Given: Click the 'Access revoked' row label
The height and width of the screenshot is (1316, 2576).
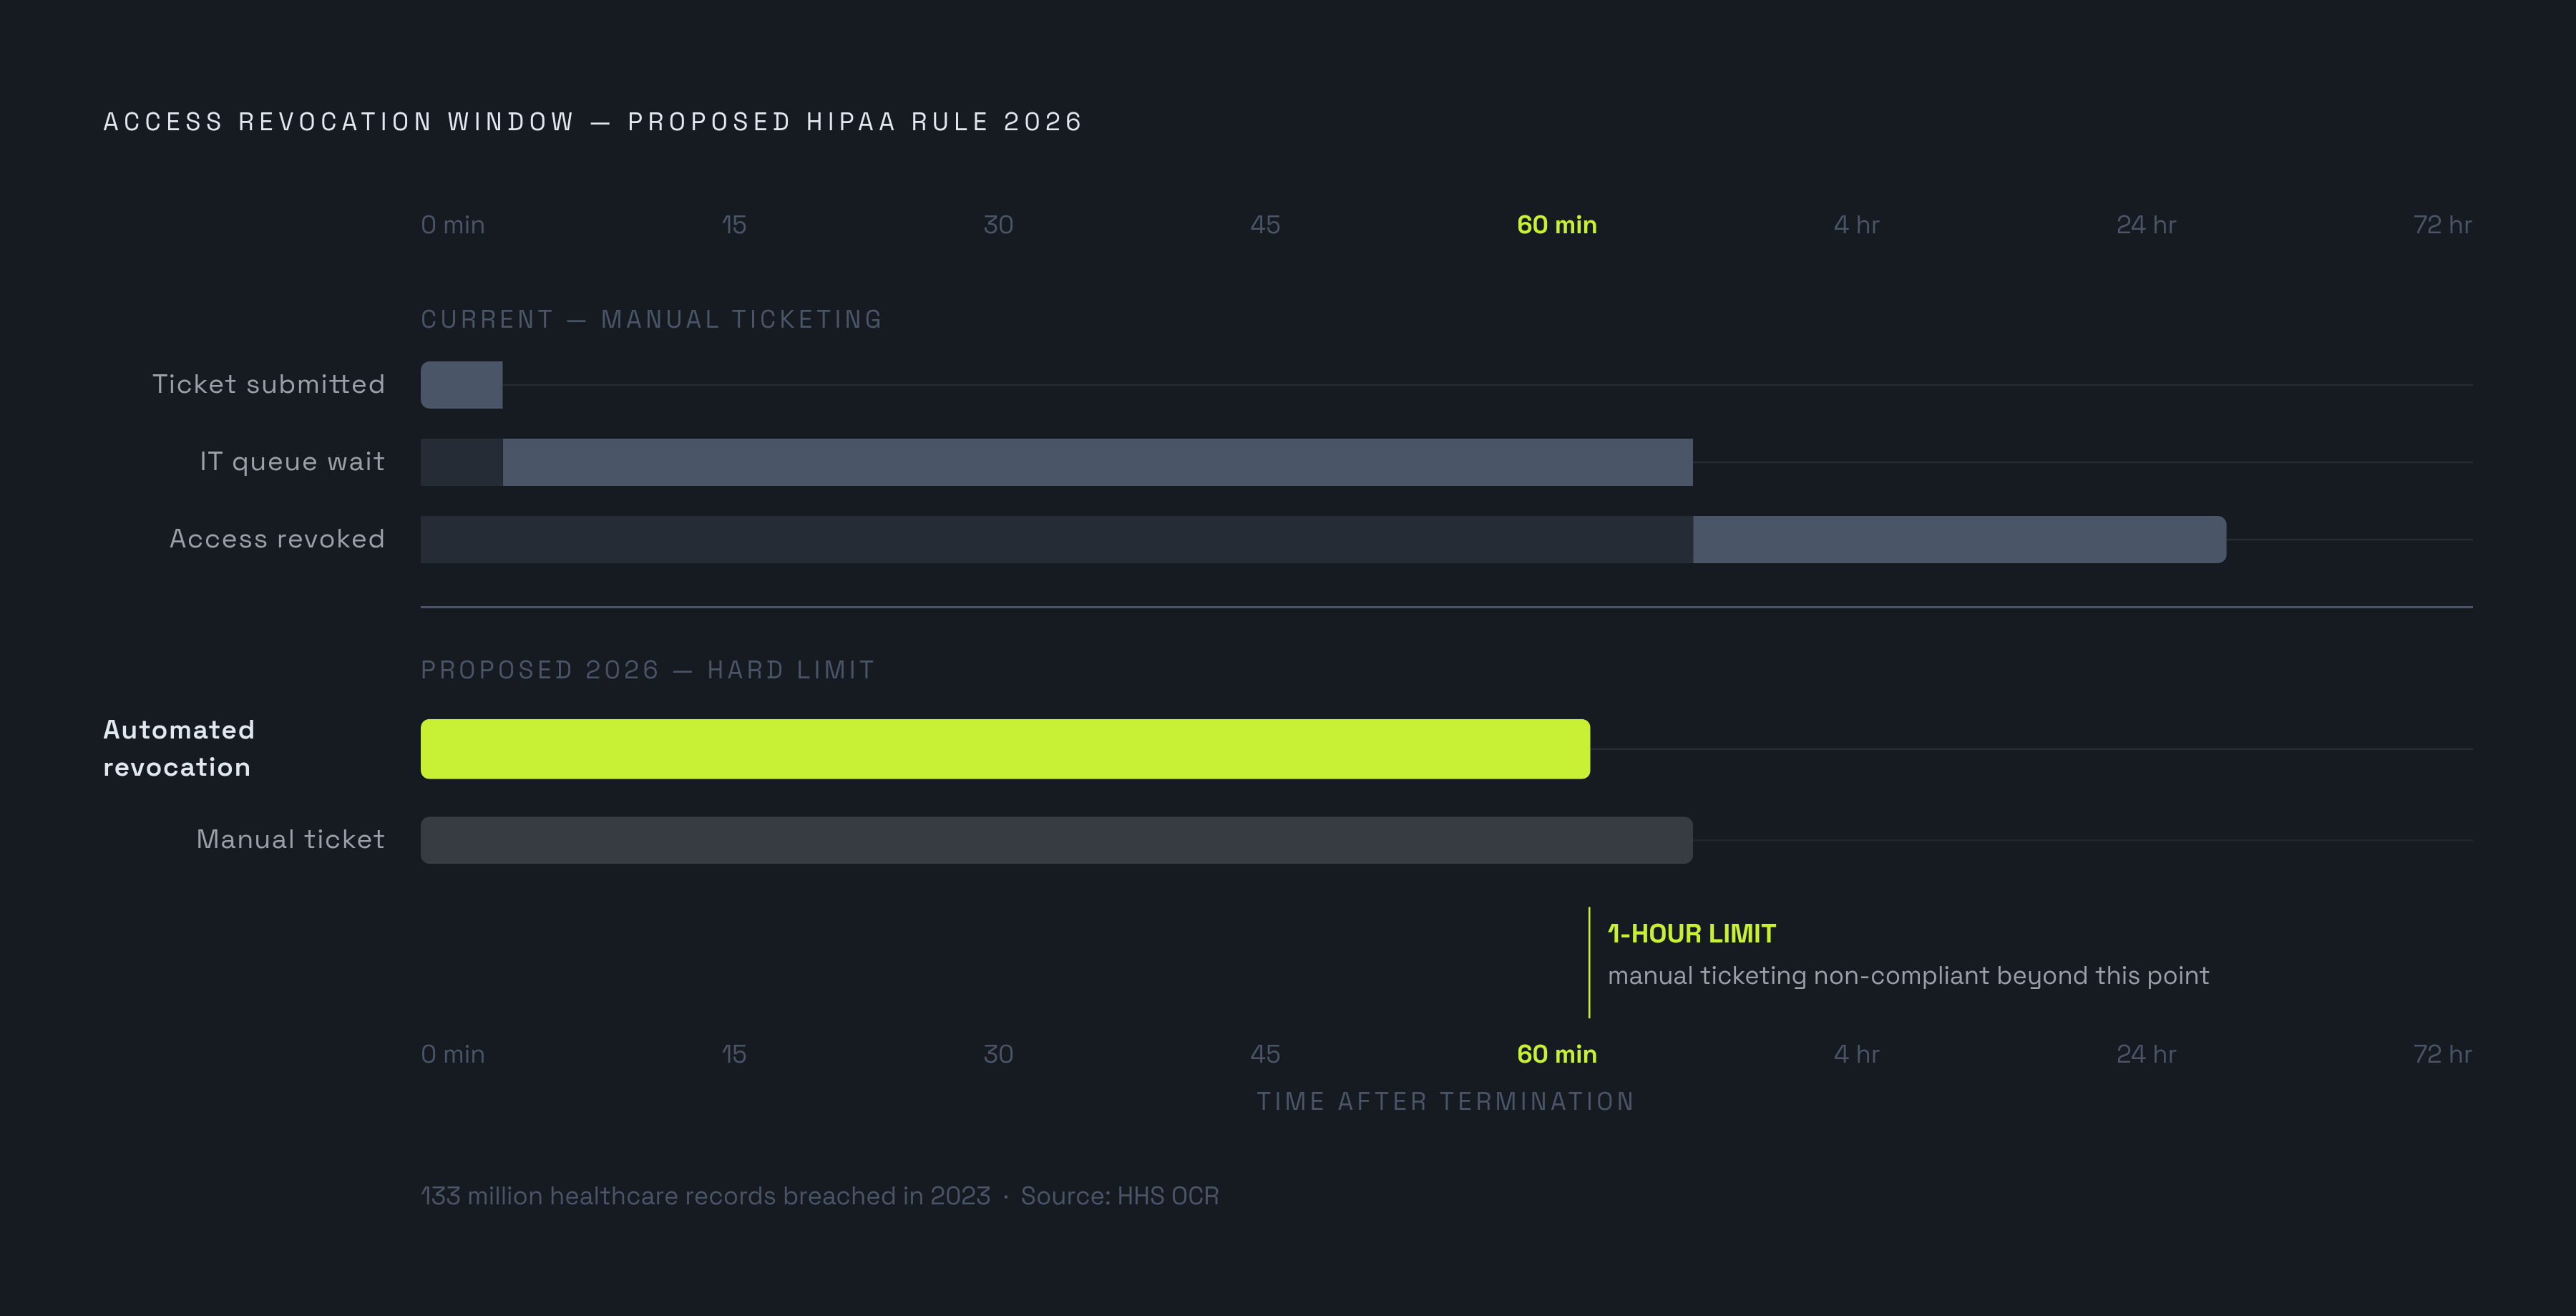Looking at the screenshot, I should pos(277,539).
